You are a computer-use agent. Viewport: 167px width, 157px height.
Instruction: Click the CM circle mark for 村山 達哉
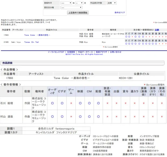89,117
